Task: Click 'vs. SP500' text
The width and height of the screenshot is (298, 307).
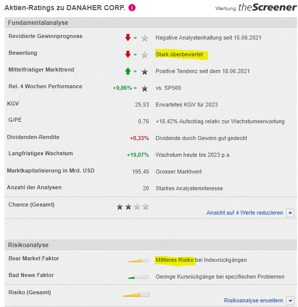Action: click(168, 88)
